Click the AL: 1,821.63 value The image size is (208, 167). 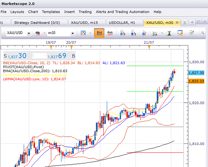click(x=114, y=63)
